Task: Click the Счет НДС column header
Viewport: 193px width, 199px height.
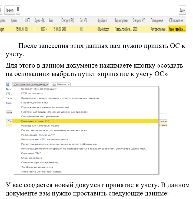Action: (x=88, y=21)
